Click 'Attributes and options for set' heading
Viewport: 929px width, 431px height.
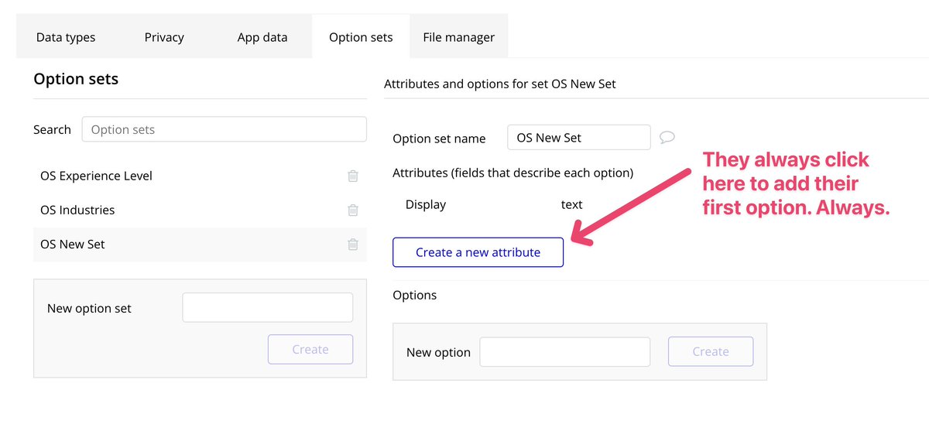(500, 84)
